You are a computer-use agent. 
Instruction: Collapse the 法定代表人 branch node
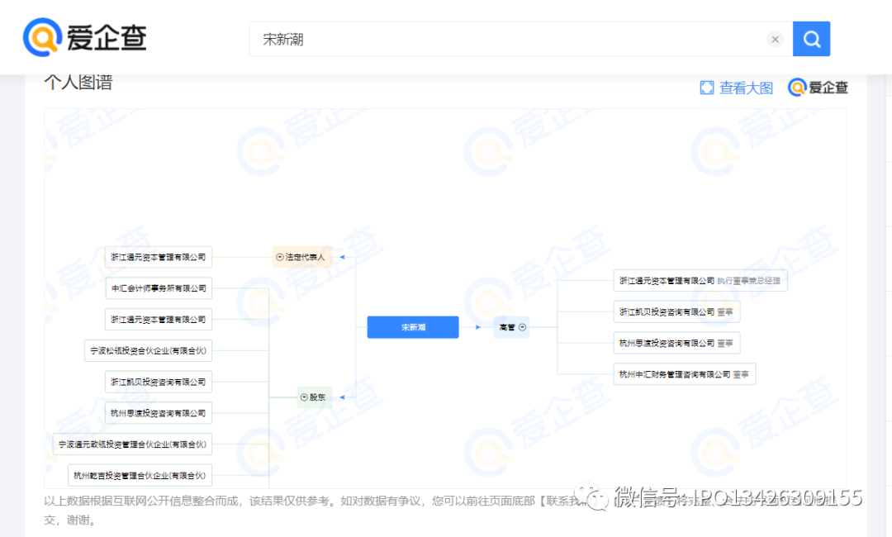coord(280,257)
